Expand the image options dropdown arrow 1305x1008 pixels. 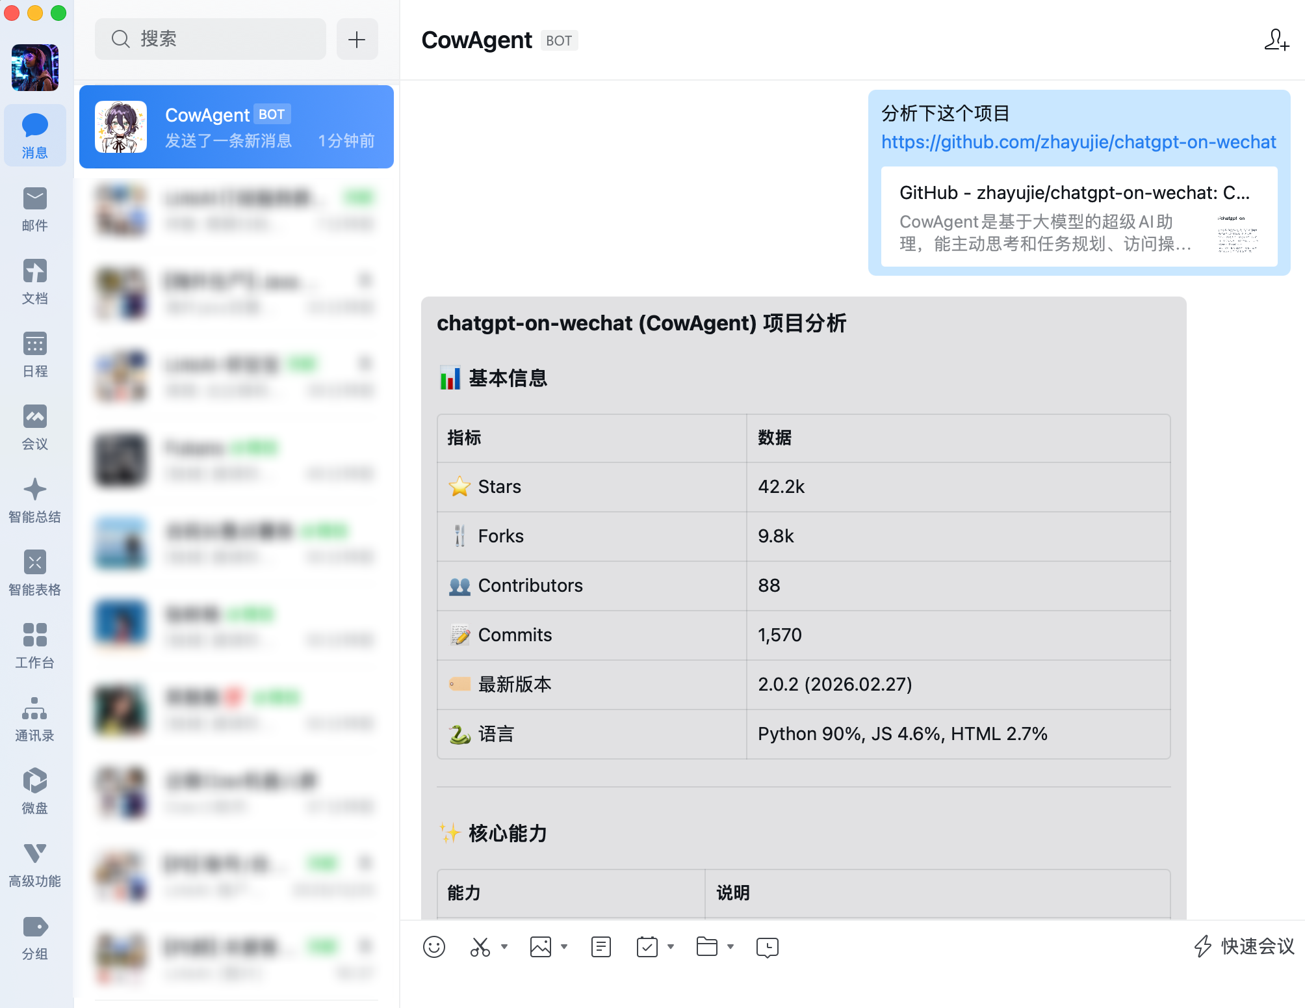[x=564, y=947]
